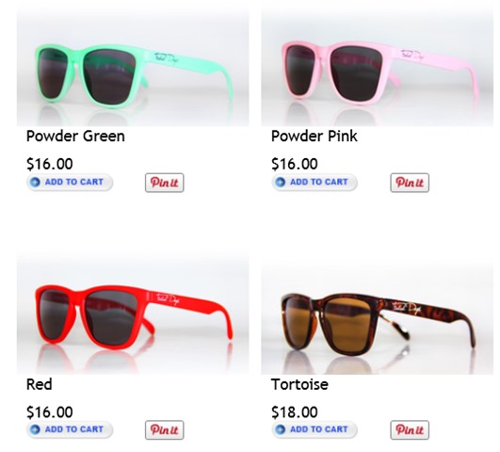This screenshot has width=500, height=452.
Task: Click the Powder Green product title
Action: pos(75,137)
